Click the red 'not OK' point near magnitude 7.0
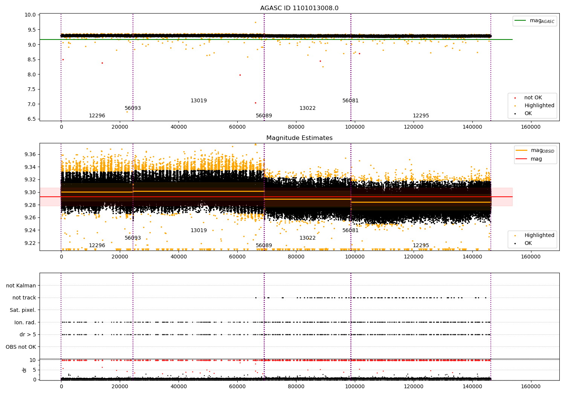Screen dimensions: 565x395 [x=255, y=103]
